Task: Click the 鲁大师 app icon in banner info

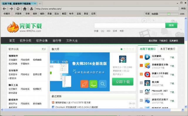Action: coord(123,59)
